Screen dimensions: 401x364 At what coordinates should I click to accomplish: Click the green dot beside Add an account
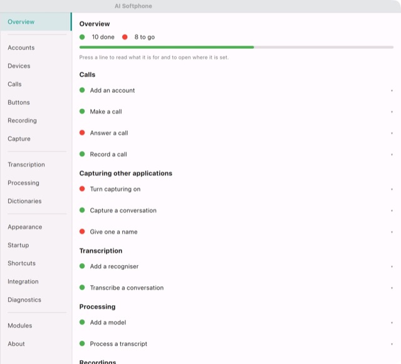[82, 90]
